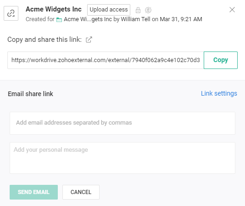Open the share link in new tab

(89, 40)
